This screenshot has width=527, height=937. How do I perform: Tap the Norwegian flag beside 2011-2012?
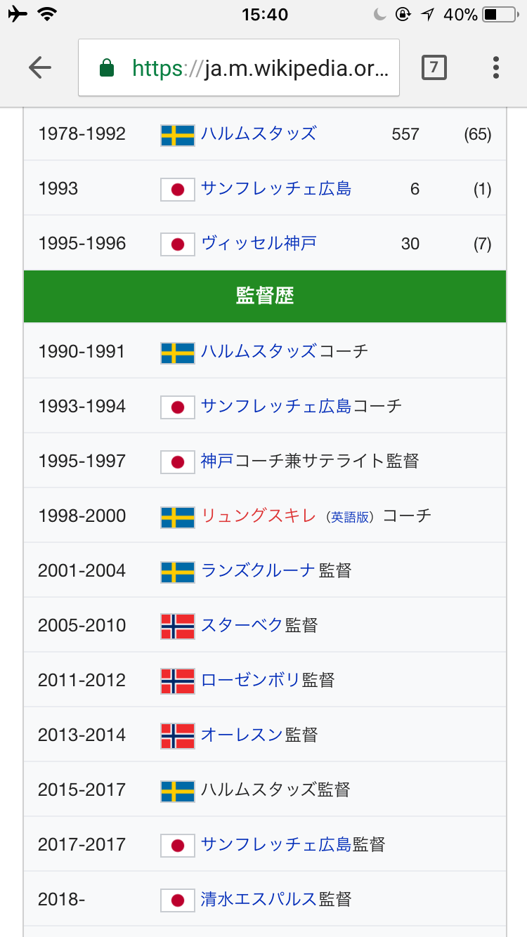click(x=178, y=681)
